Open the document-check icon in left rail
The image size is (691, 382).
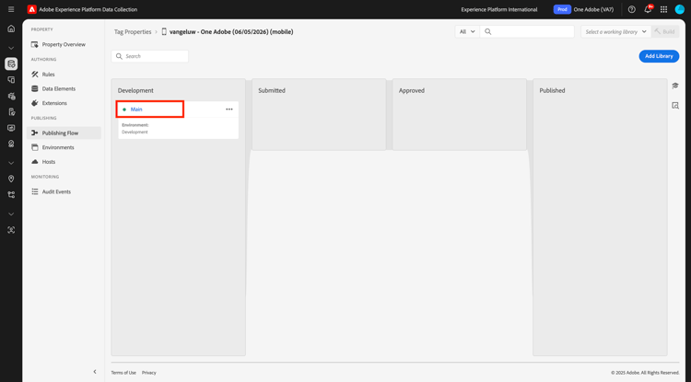pos(11,112)
